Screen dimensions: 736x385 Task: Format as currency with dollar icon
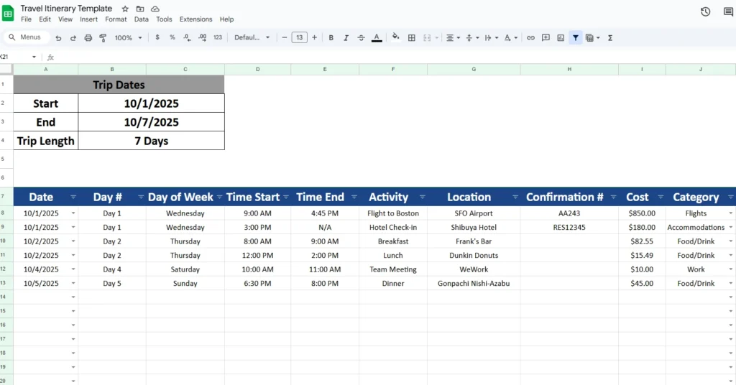pyautogui.click(x=157, y=37)
